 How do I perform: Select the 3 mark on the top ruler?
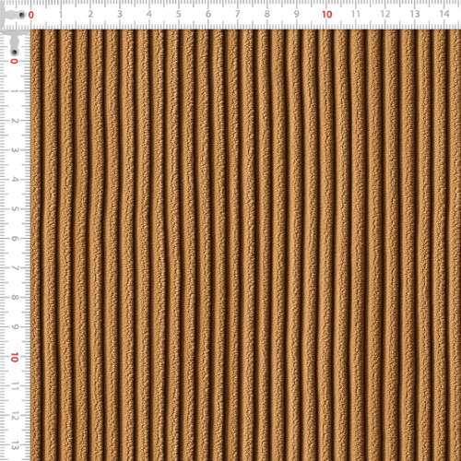pyautogui.click(x=120, y=14)
